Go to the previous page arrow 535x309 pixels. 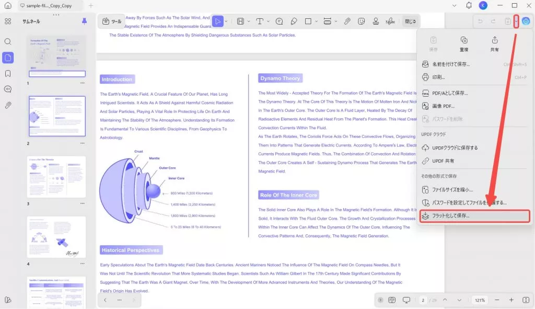[x=445, y=300]
